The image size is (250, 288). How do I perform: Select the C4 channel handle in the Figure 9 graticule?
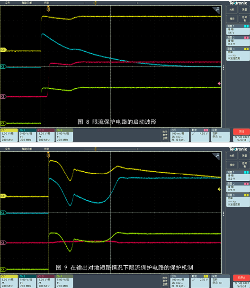[x=3, y=269]
